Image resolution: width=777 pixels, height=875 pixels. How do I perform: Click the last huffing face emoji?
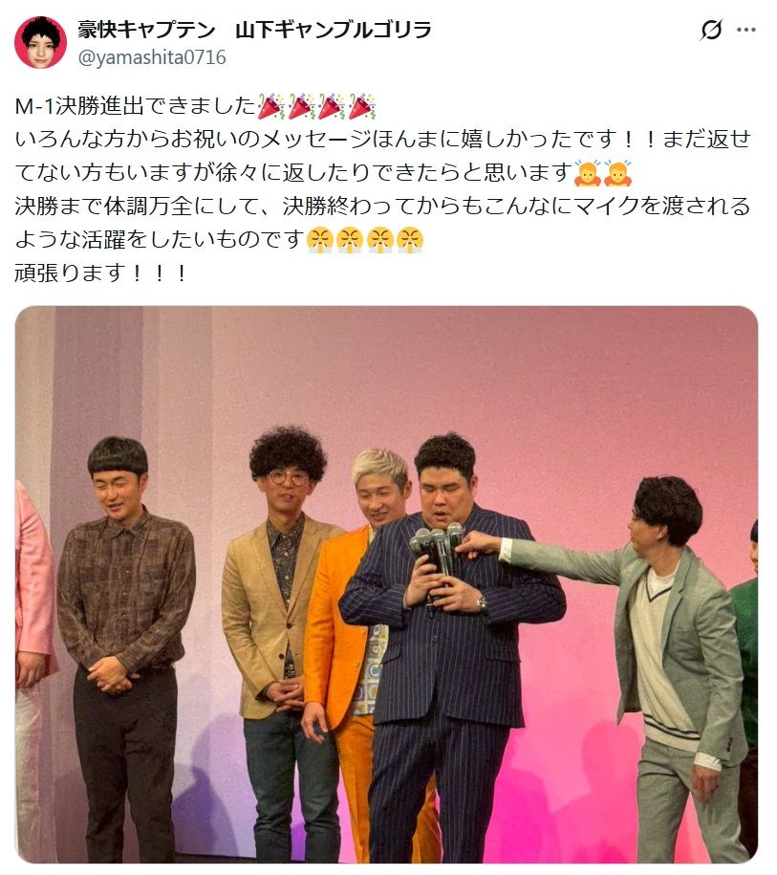[410, 240]
